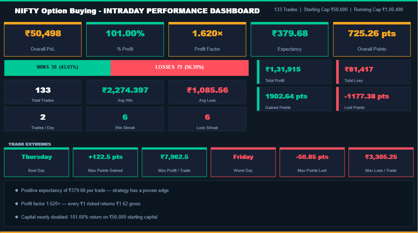Image resolution: width=418 pixels, height=233 pixels.
Task: Select the Overall Points 725.26 pts card
Action: [x=372, y=39]
